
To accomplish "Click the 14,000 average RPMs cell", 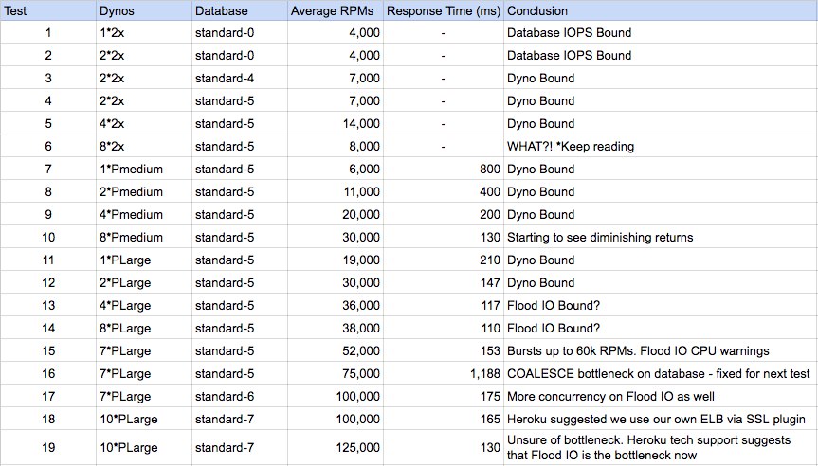I will pyautogui.click(x=335, y=123).
